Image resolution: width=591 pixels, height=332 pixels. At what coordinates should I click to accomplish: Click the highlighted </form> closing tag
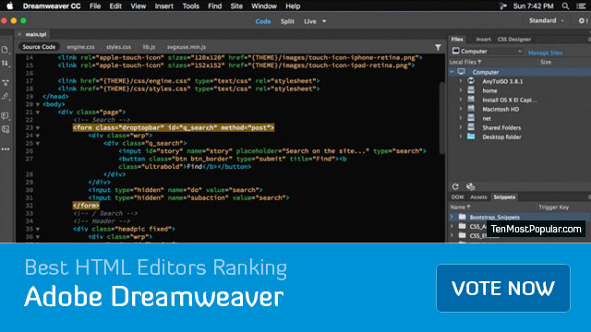click(x=86, y=206)
